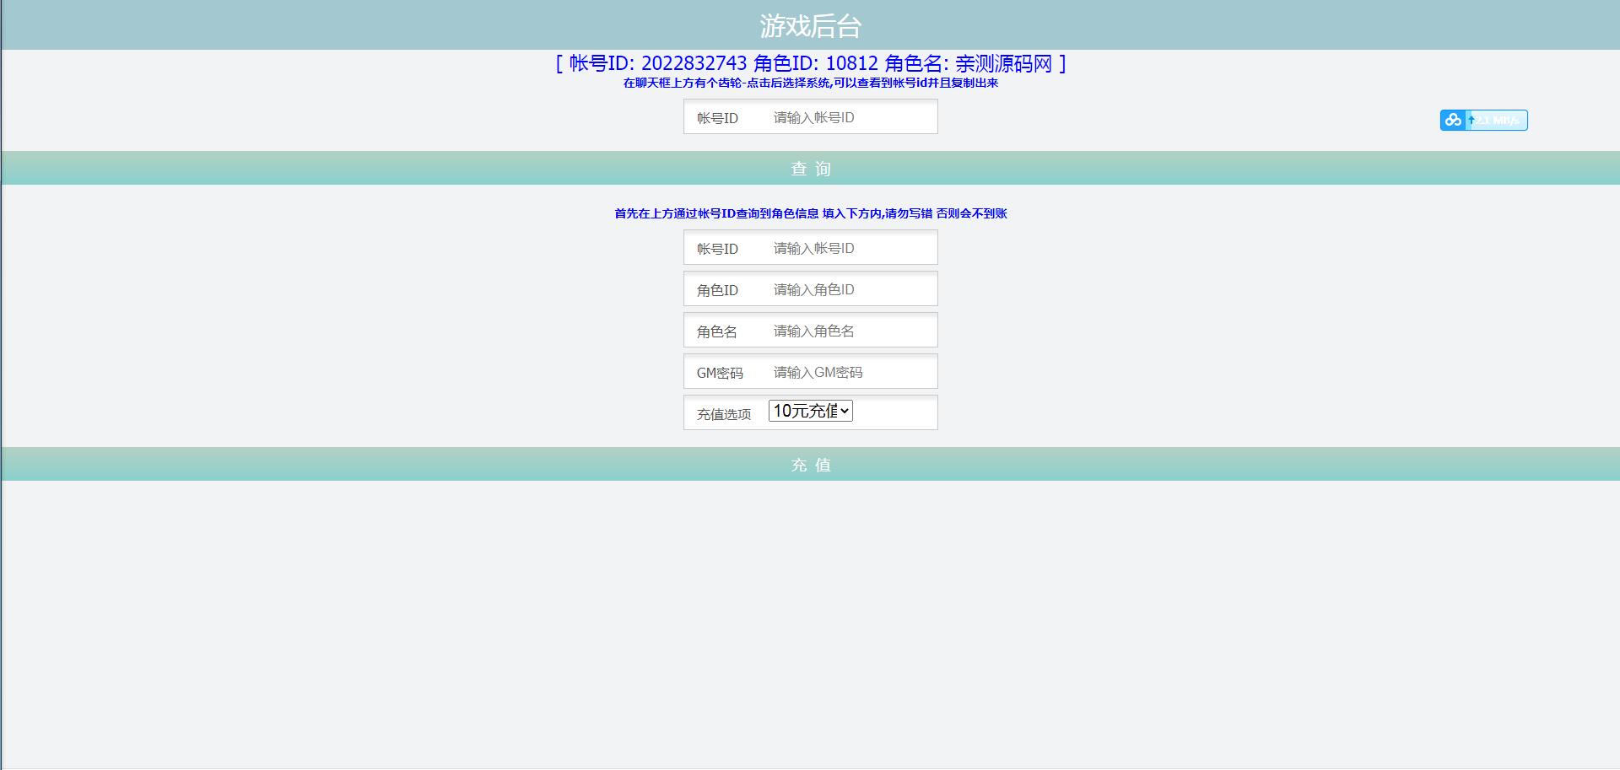Click the 充 值 recharge banner button

click(x=809, y=465)
